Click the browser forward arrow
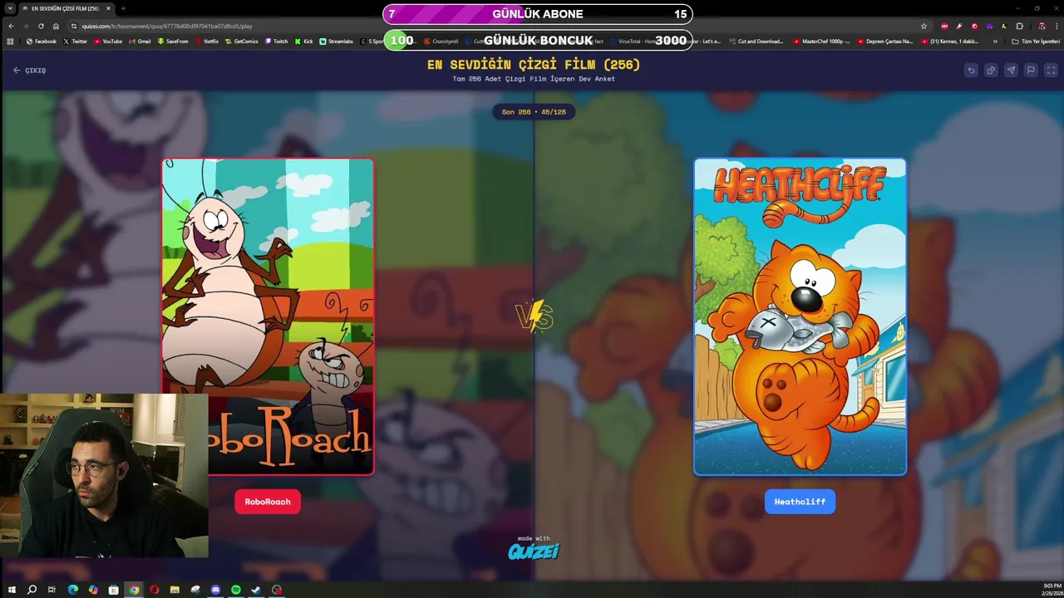This screenshot has width=1064, height=598. [26, 26]
